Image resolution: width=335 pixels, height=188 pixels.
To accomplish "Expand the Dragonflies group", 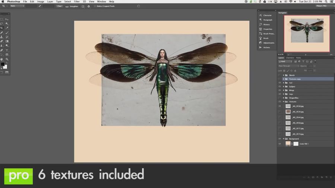I will pyautogui.click(x=284, y=98).
